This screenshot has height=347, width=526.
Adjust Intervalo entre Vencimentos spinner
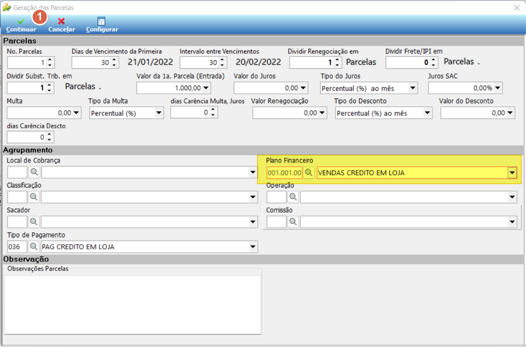click(x=223, y=63)
